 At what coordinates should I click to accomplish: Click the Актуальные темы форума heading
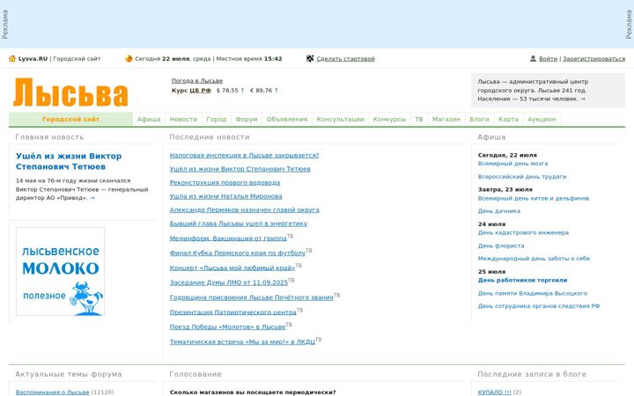tap(69, 374)
